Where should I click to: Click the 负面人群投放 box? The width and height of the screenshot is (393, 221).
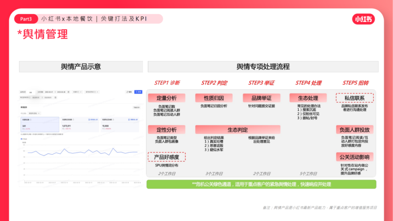(355, 130)
